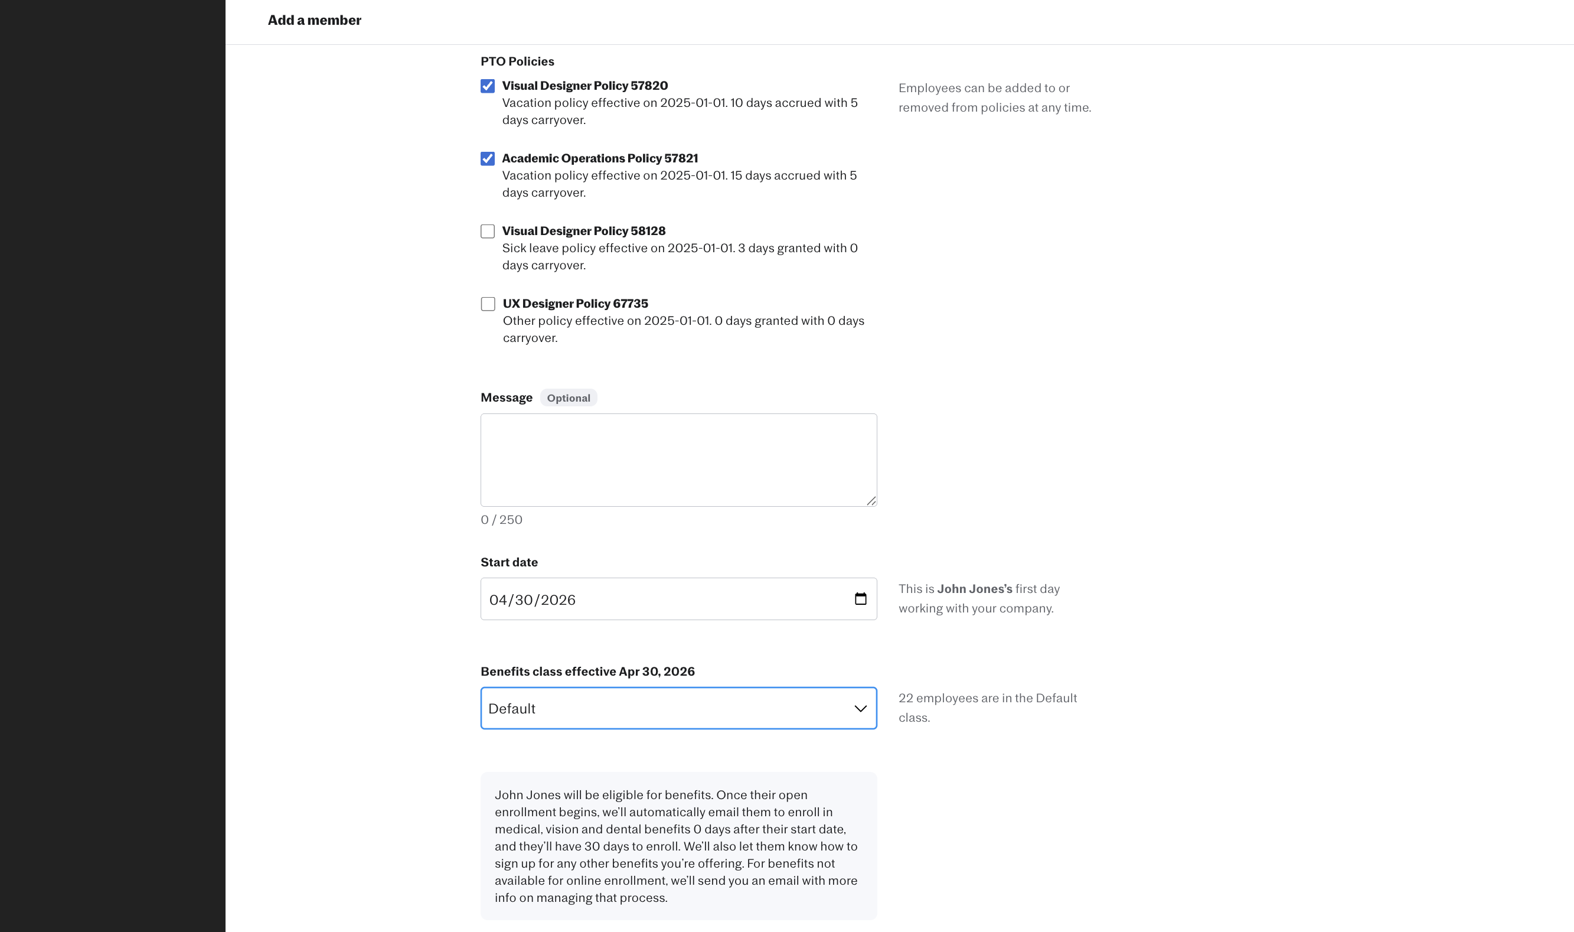Uncheck Visual Designer Policy 57820 checkbox

pos(488,86)
